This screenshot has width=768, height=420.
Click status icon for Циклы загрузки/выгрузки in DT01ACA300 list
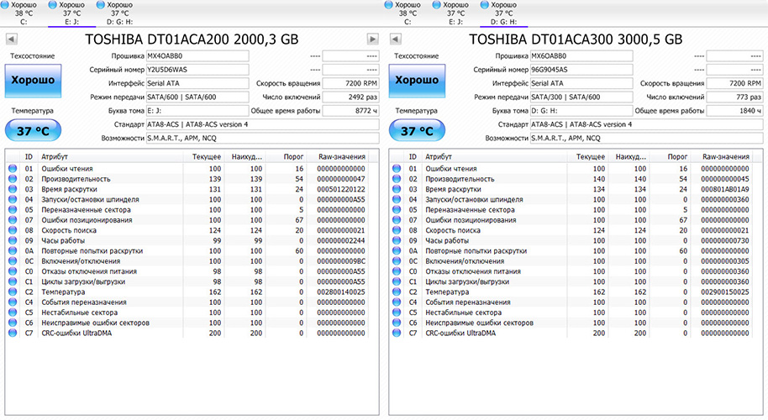point(397,281)
